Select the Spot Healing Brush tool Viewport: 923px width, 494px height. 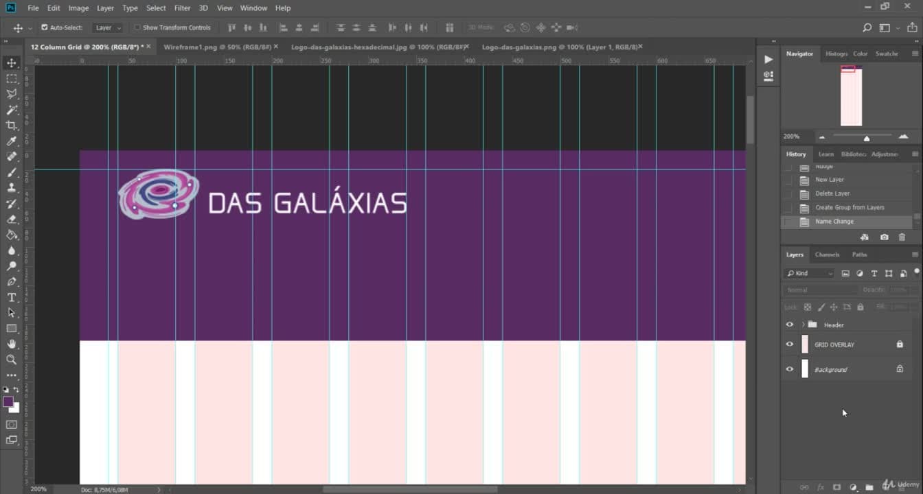12,156
